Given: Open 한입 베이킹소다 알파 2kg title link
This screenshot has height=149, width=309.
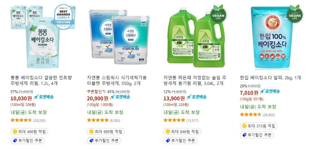Looking at the screenshot, I should (x=270, y=78).
